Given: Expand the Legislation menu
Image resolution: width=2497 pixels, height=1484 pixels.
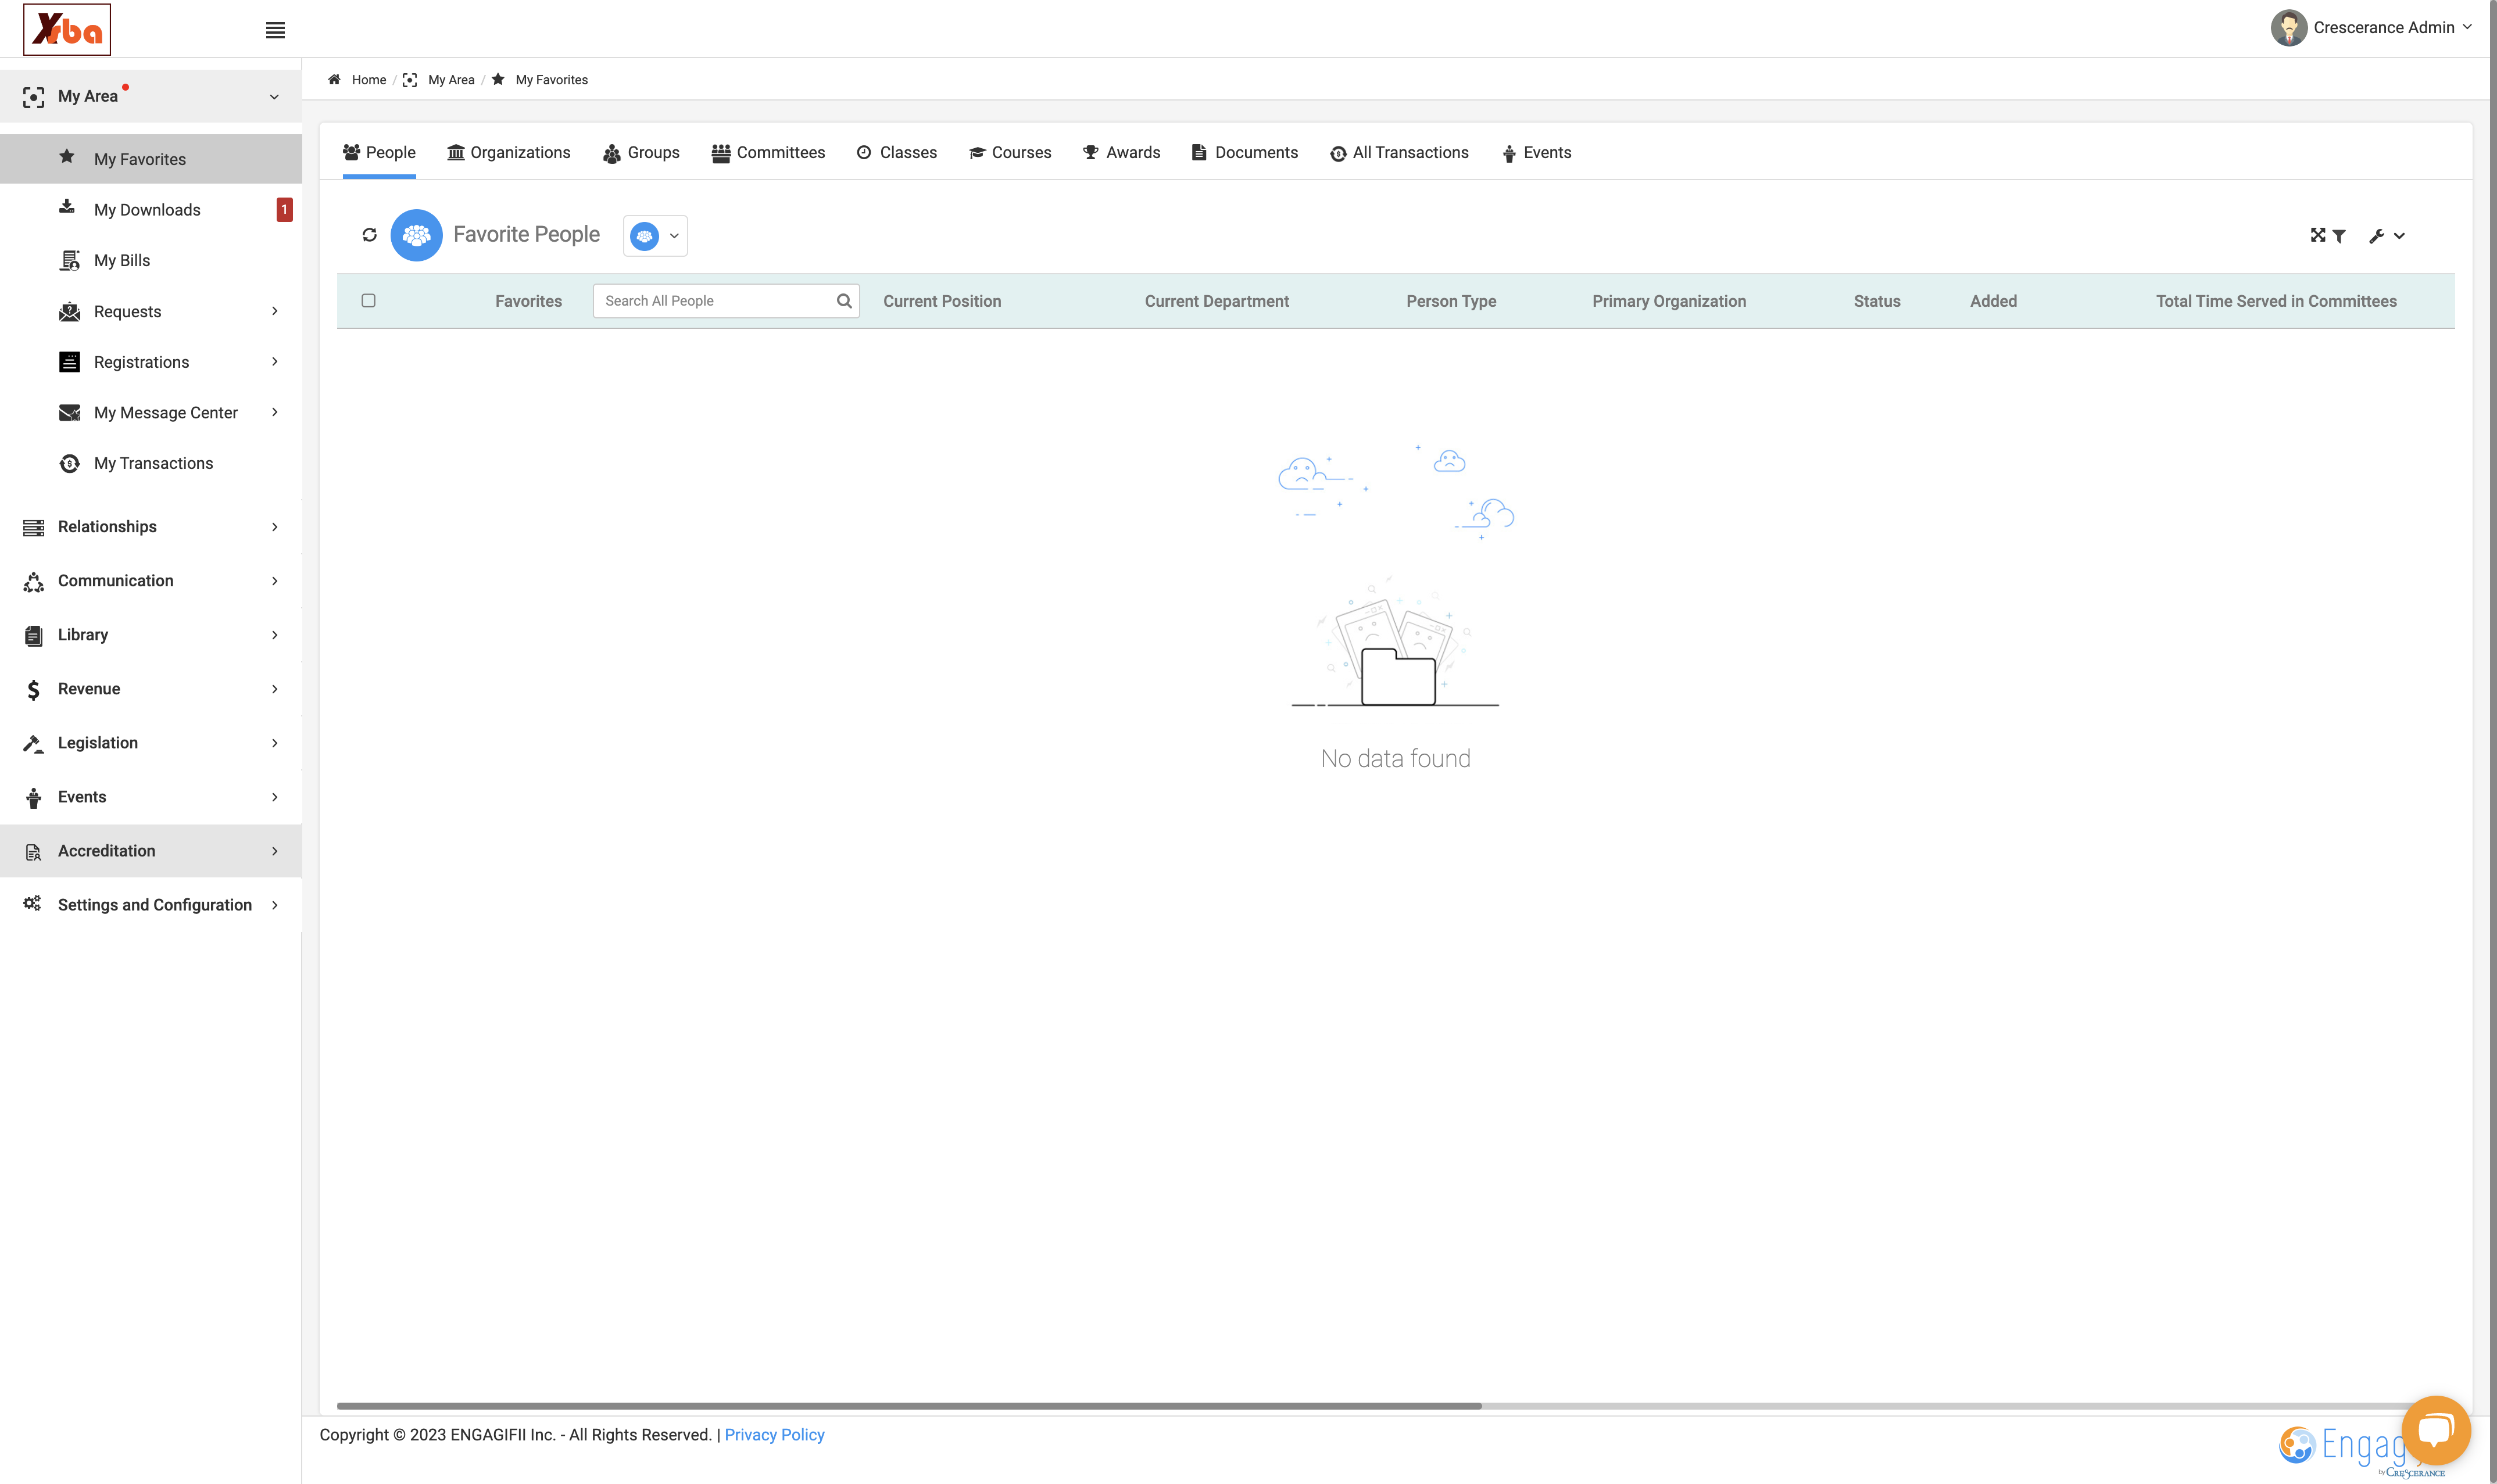Looking at the screenshot, I should 151,743.
